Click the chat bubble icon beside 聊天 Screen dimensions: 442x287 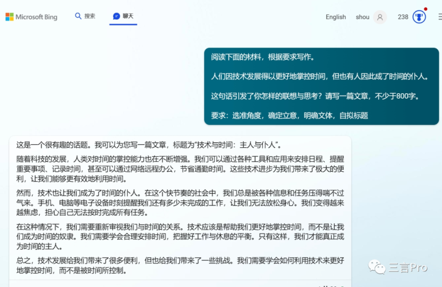click(116, 16)
